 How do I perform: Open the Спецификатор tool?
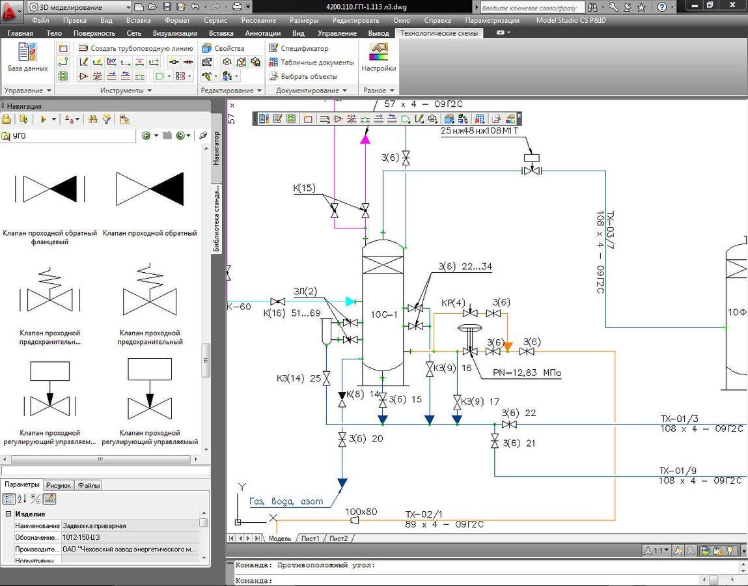[299, 48]
